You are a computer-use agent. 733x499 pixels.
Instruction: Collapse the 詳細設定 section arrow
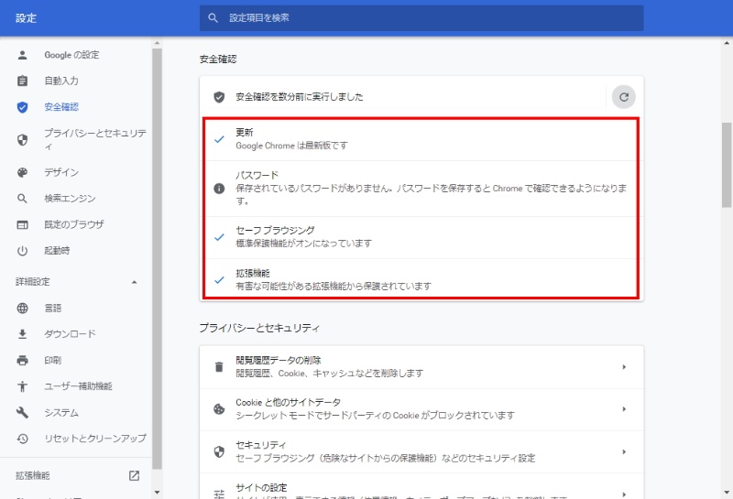[134, 282]
